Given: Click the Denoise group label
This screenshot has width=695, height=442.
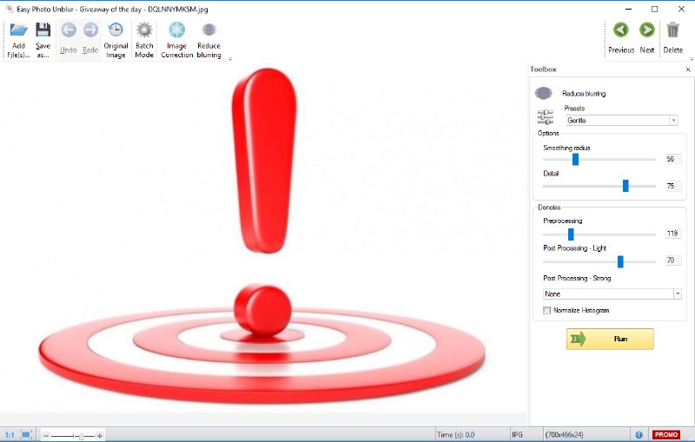Looking at the screenshot, I should click(x=549, y=208).
